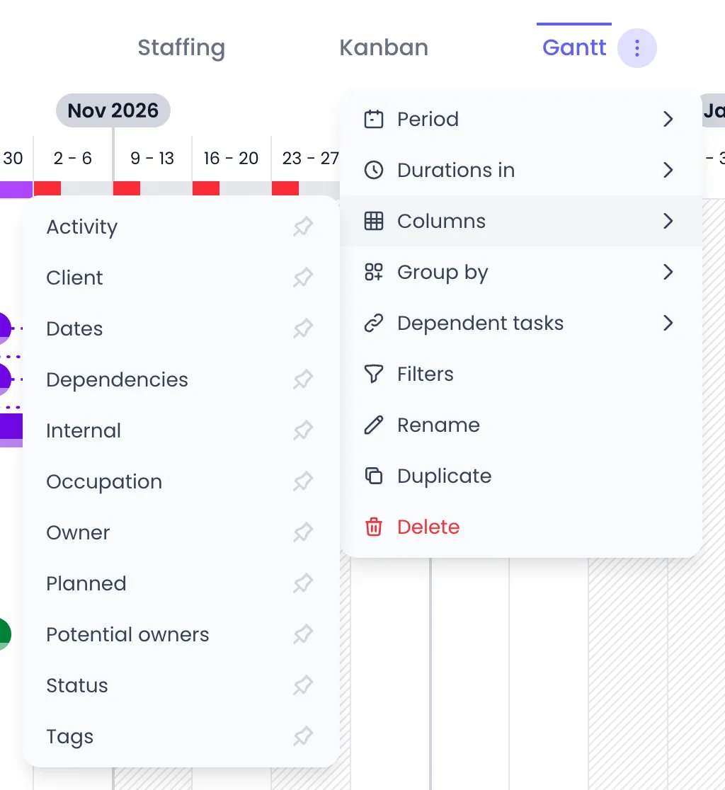Pin the Occupation column

pos(303,481)
